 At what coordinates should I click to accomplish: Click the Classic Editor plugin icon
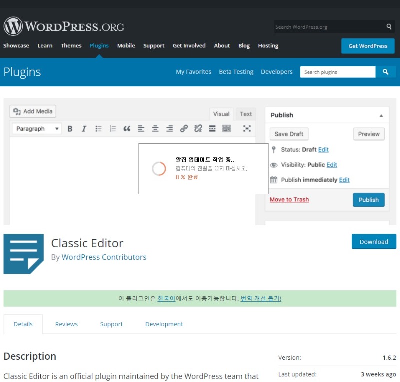23,254
